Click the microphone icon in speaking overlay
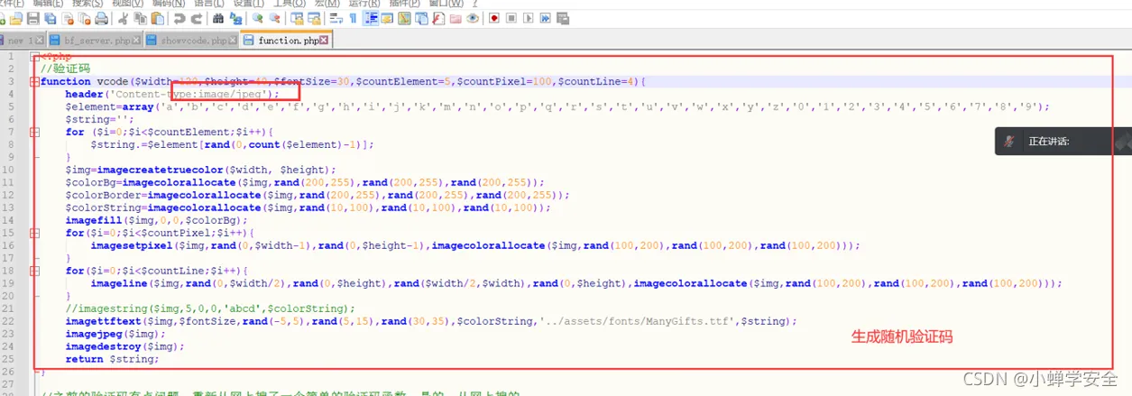 click(1009, 141)
